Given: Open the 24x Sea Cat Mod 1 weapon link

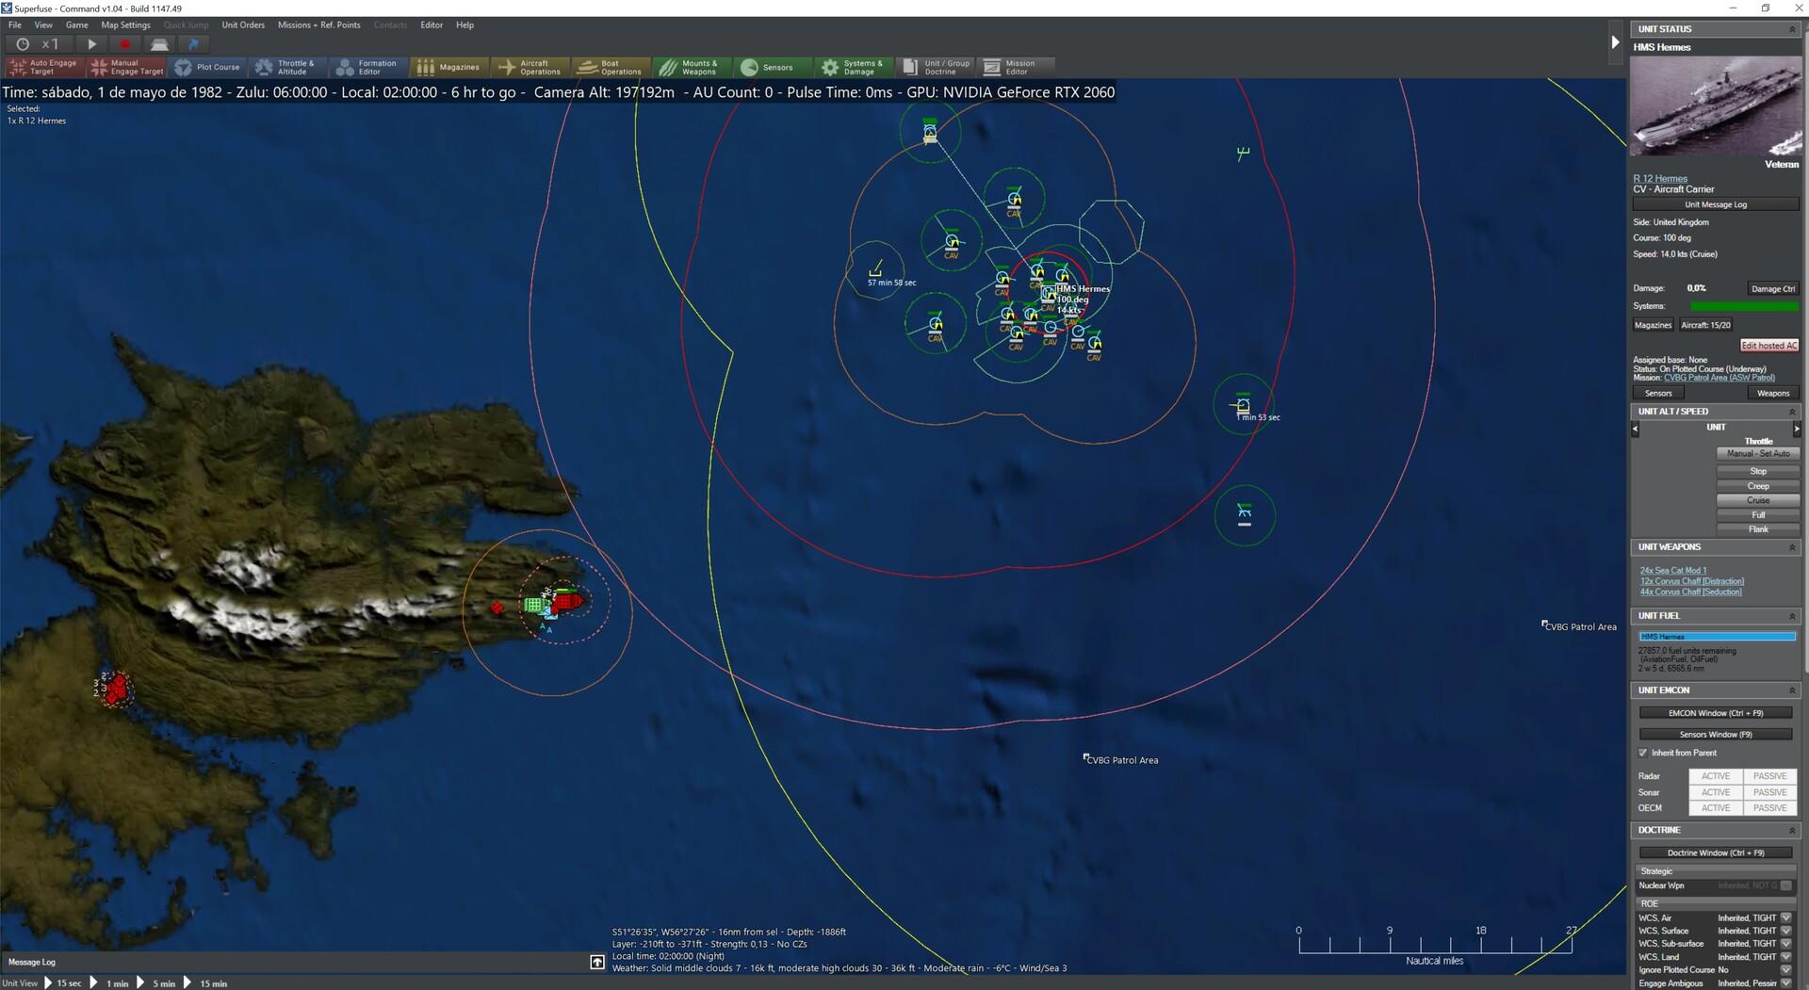Looking at the screenshot, I should click(x=1672, y=570).
